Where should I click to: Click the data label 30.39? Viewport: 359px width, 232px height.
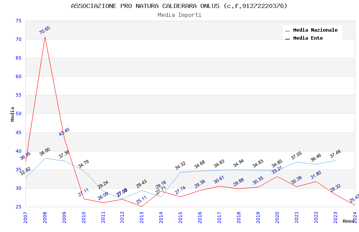(297, 180)
